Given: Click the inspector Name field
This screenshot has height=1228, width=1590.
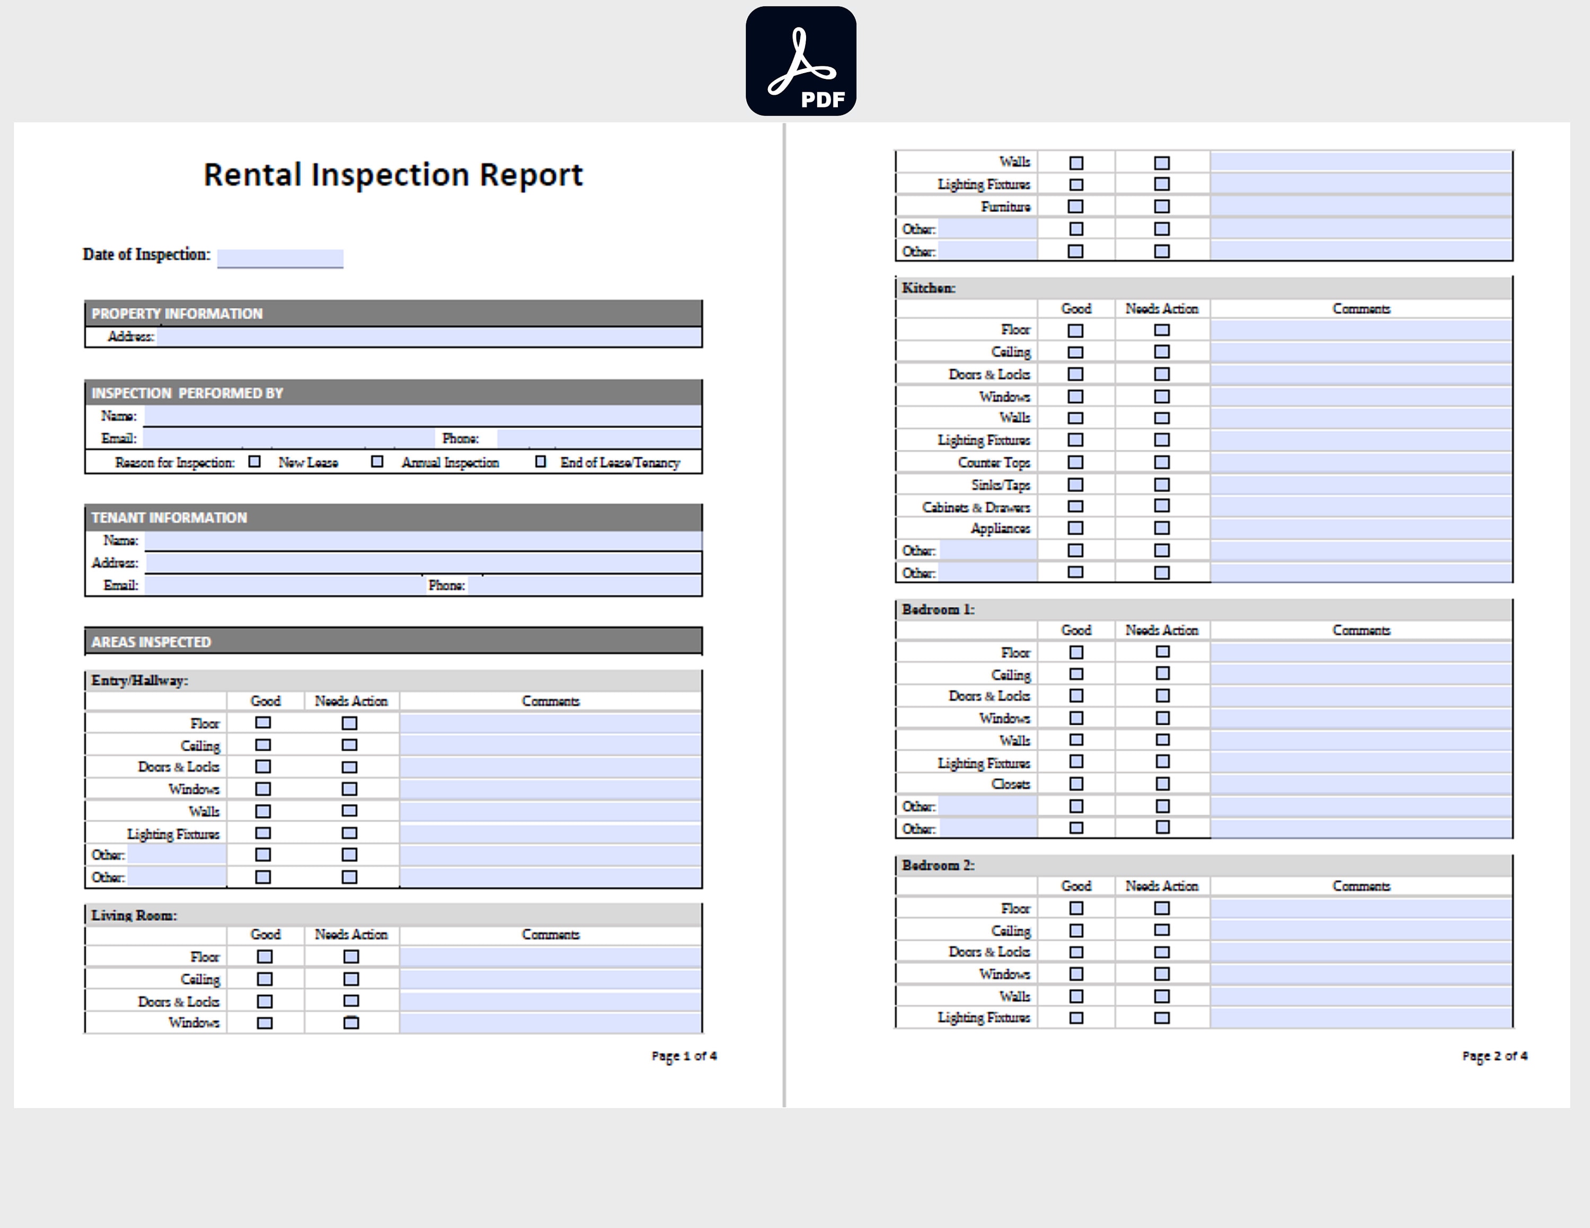Looking at the screenshot, I should click(x=423, y=416).
